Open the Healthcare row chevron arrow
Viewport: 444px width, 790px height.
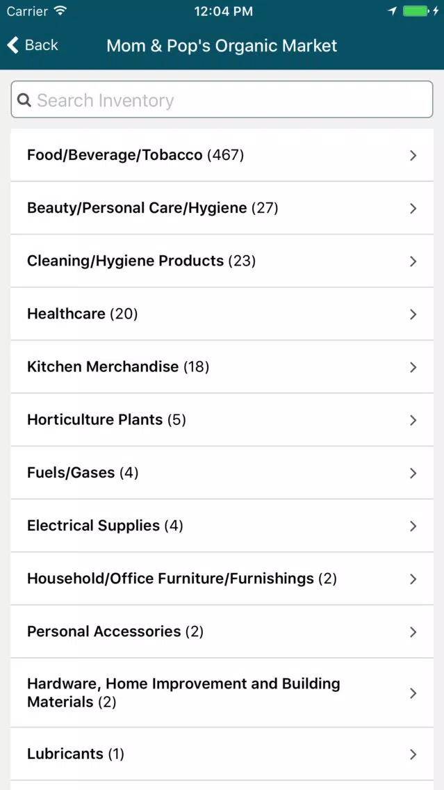413,314
